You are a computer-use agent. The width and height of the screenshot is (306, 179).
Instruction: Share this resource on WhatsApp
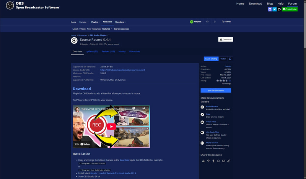(218, 161)
